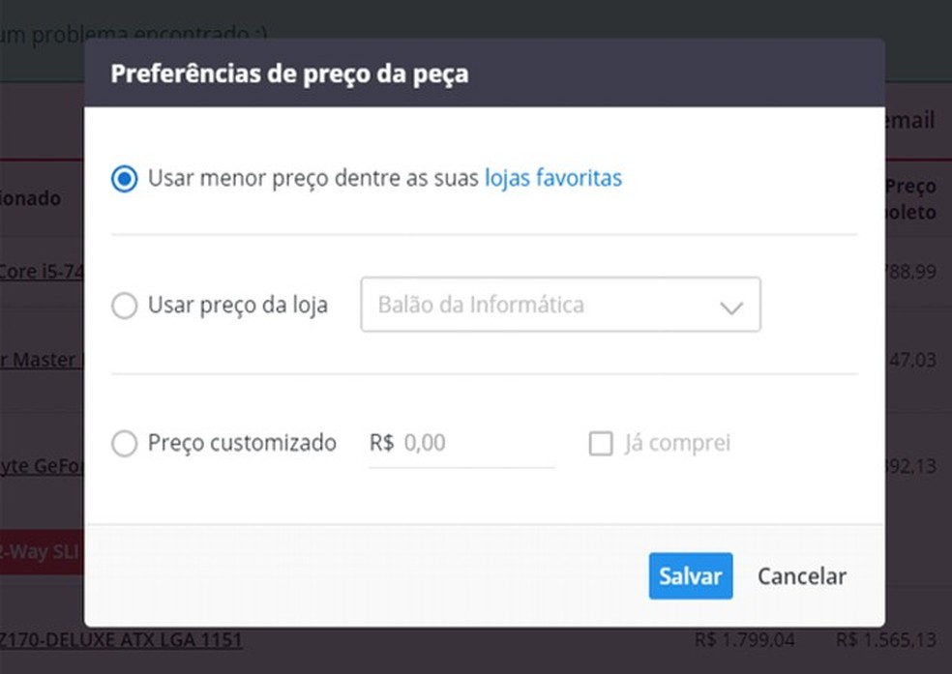Click the Cancelar button to dismiss the dialog

[x=801, y=575]
